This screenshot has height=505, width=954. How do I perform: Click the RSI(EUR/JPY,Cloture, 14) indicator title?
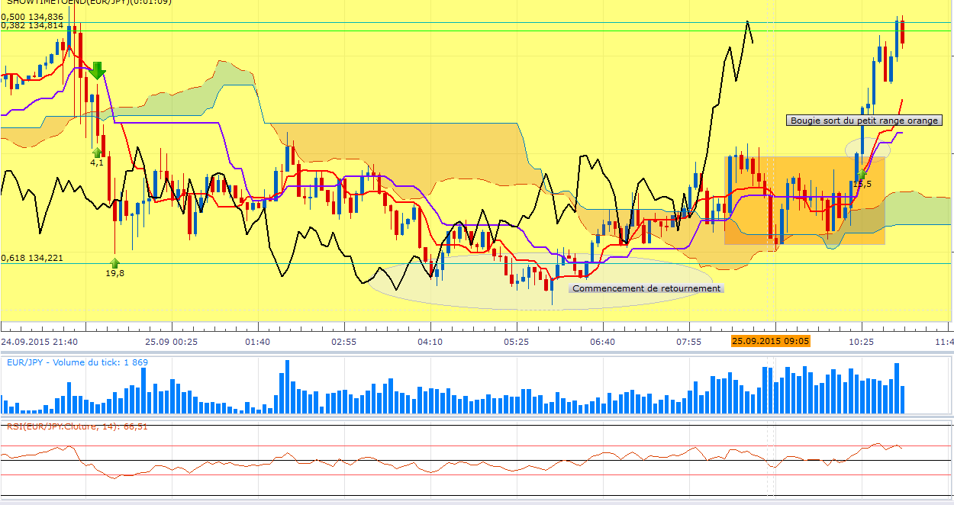click(77, 426)
